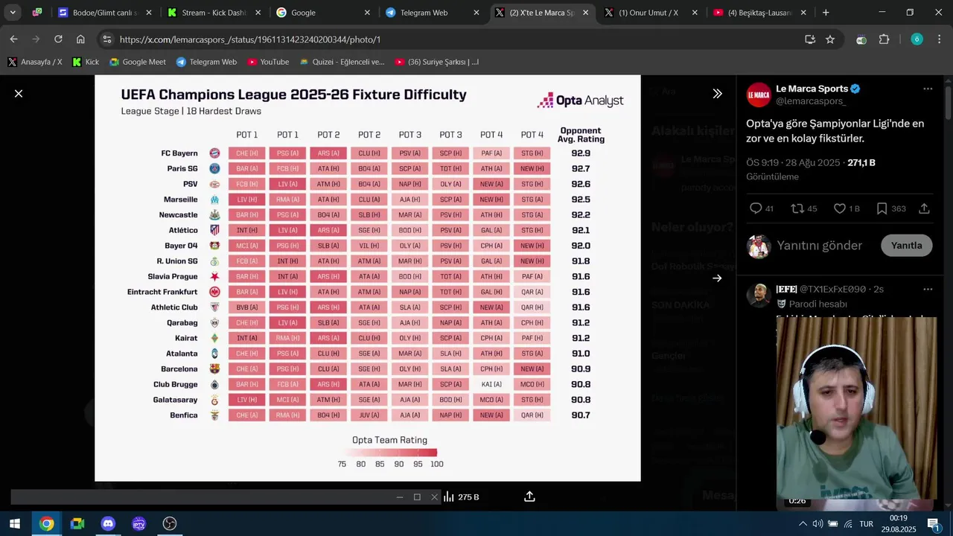Share the tweet using the sidebar share icon
The width and height of the screenshot is (953, 536).
coord(924,208)
